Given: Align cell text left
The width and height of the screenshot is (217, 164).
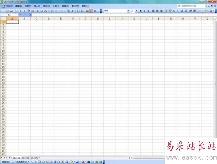Looking at the screenshot, I should (x=153, y=11).
